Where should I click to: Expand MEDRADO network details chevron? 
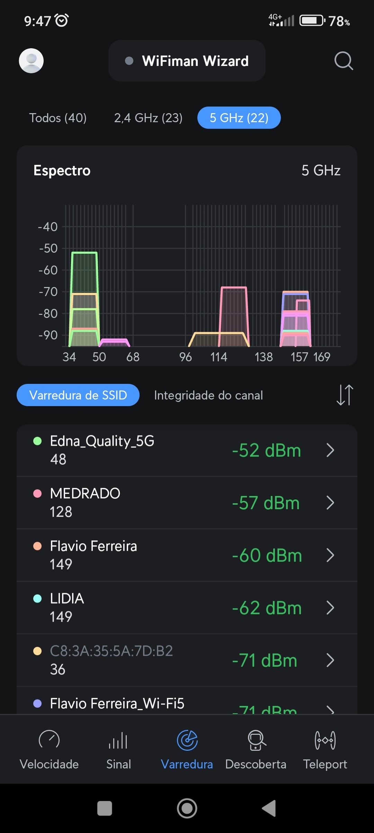330,503
